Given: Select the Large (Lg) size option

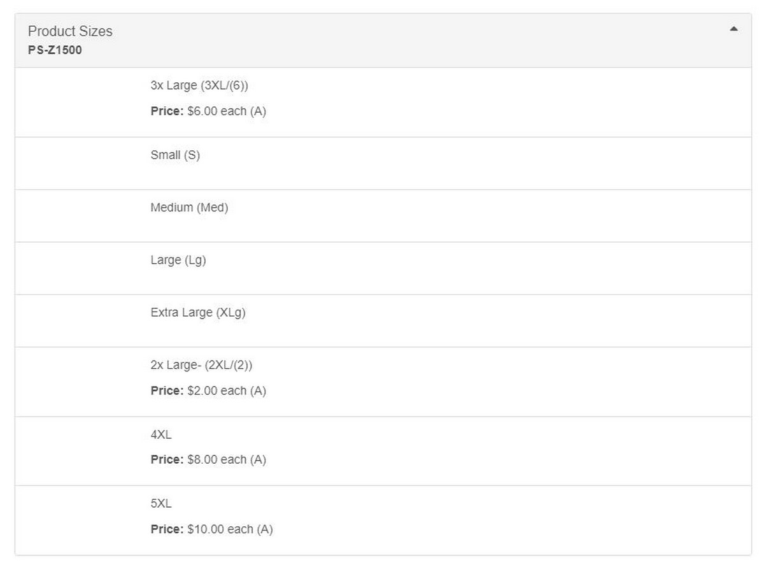Looking at the screenshot, I should click(x=178, y=260).
